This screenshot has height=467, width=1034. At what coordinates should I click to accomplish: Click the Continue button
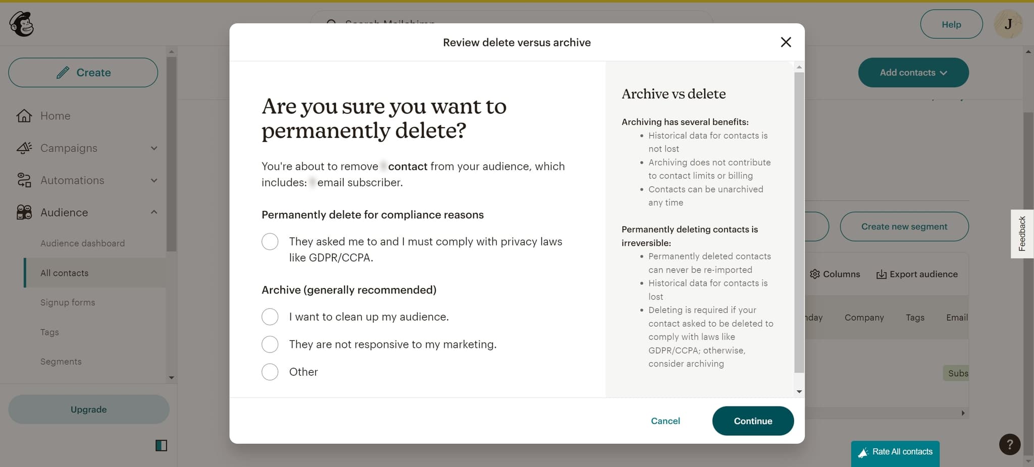pos(753,421)
